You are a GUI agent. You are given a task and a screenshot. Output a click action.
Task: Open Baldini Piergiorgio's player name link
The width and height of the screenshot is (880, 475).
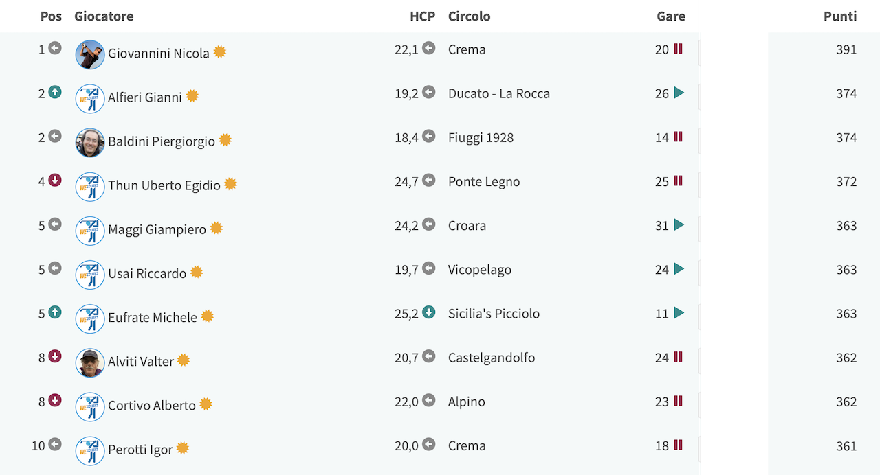[x=162, y=141]
